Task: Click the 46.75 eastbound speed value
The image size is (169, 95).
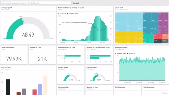Action: pos(71,80)
